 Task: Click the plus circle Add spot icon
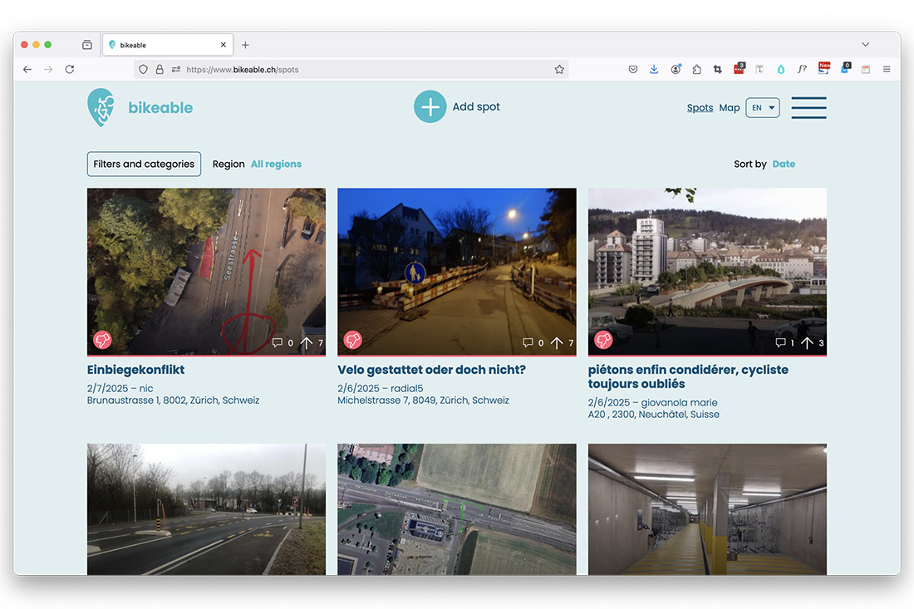tap(430, 106)
